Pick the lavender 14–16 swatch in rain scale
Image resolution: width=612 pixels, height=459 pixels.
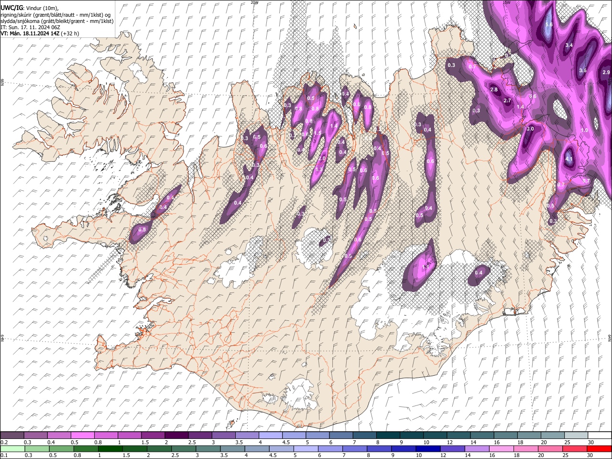tap(477, 448)
